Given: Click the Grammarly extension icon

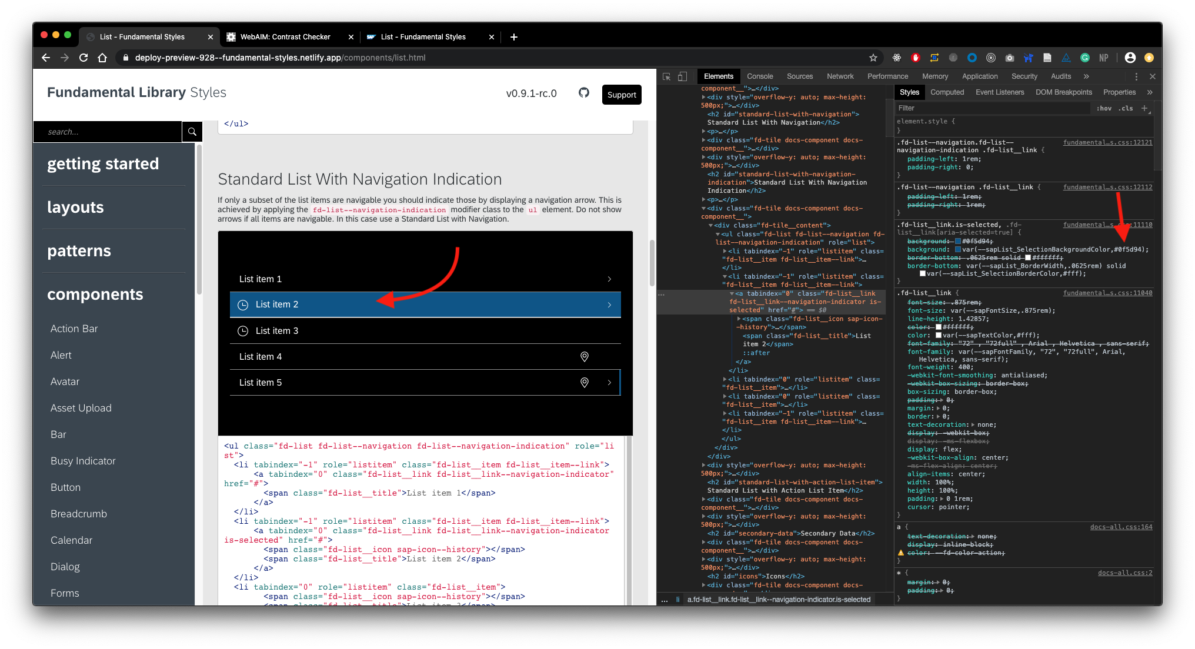Looking at the screenshot, I should tap(1085, 58).
